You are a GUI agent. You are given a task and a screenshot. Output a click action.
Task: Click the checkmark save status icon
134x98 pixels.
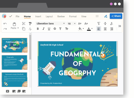click(11, 16)
